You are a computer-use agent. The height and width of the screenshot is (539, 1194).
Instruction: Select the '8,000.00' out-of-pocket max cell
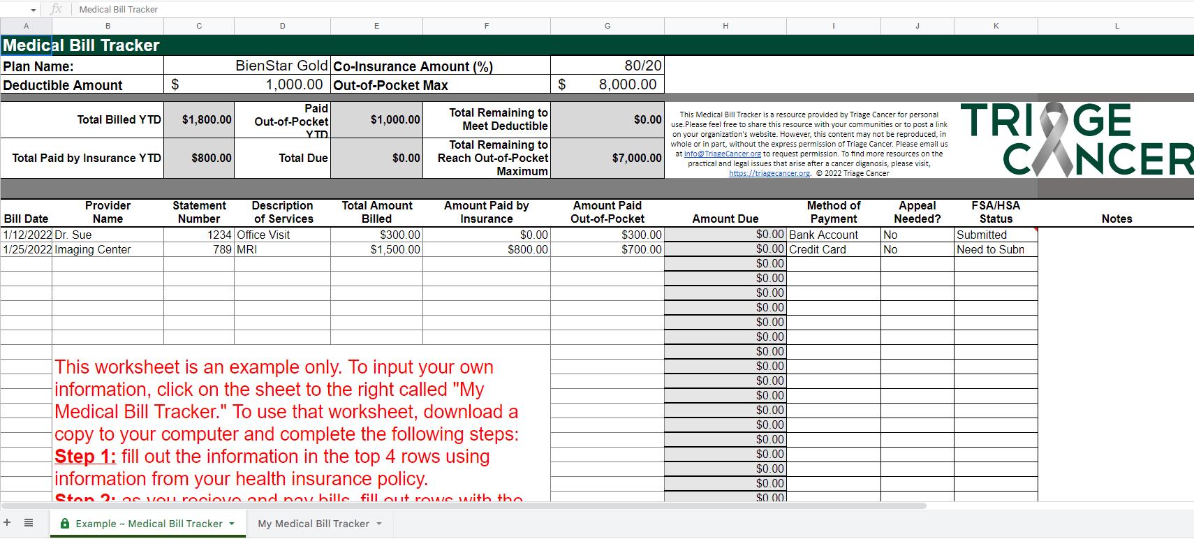[x=607, y=84]
